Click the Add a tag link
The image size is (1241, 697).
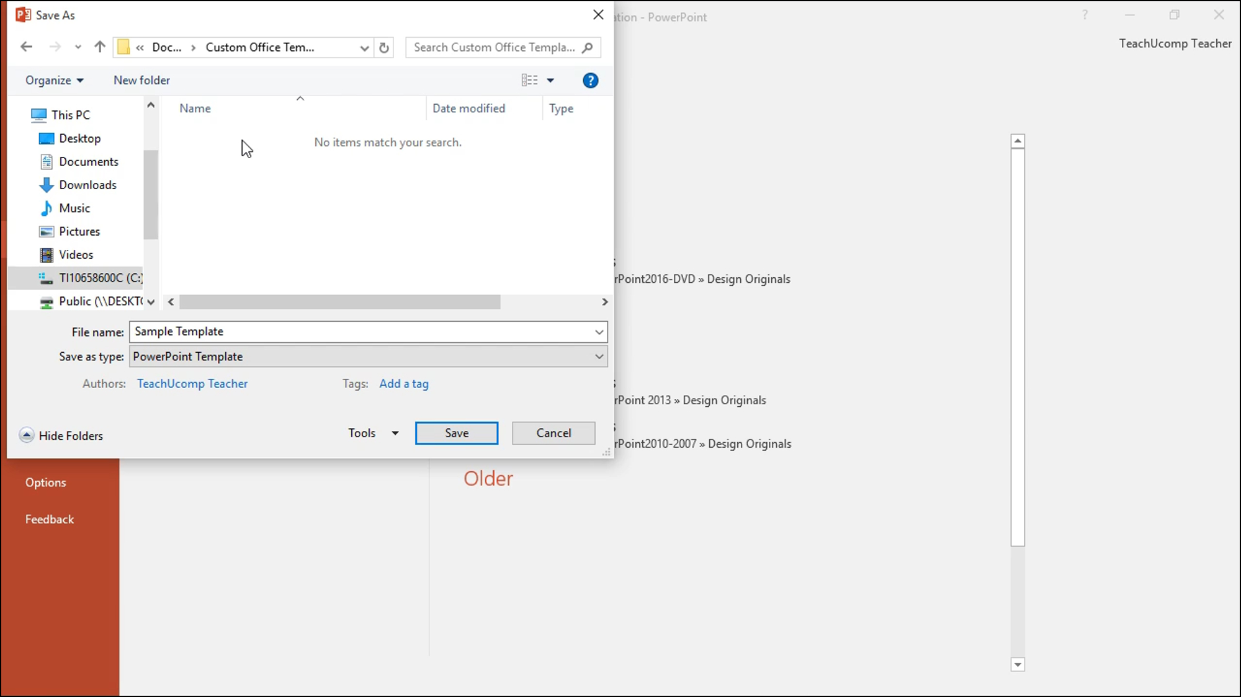404,383
